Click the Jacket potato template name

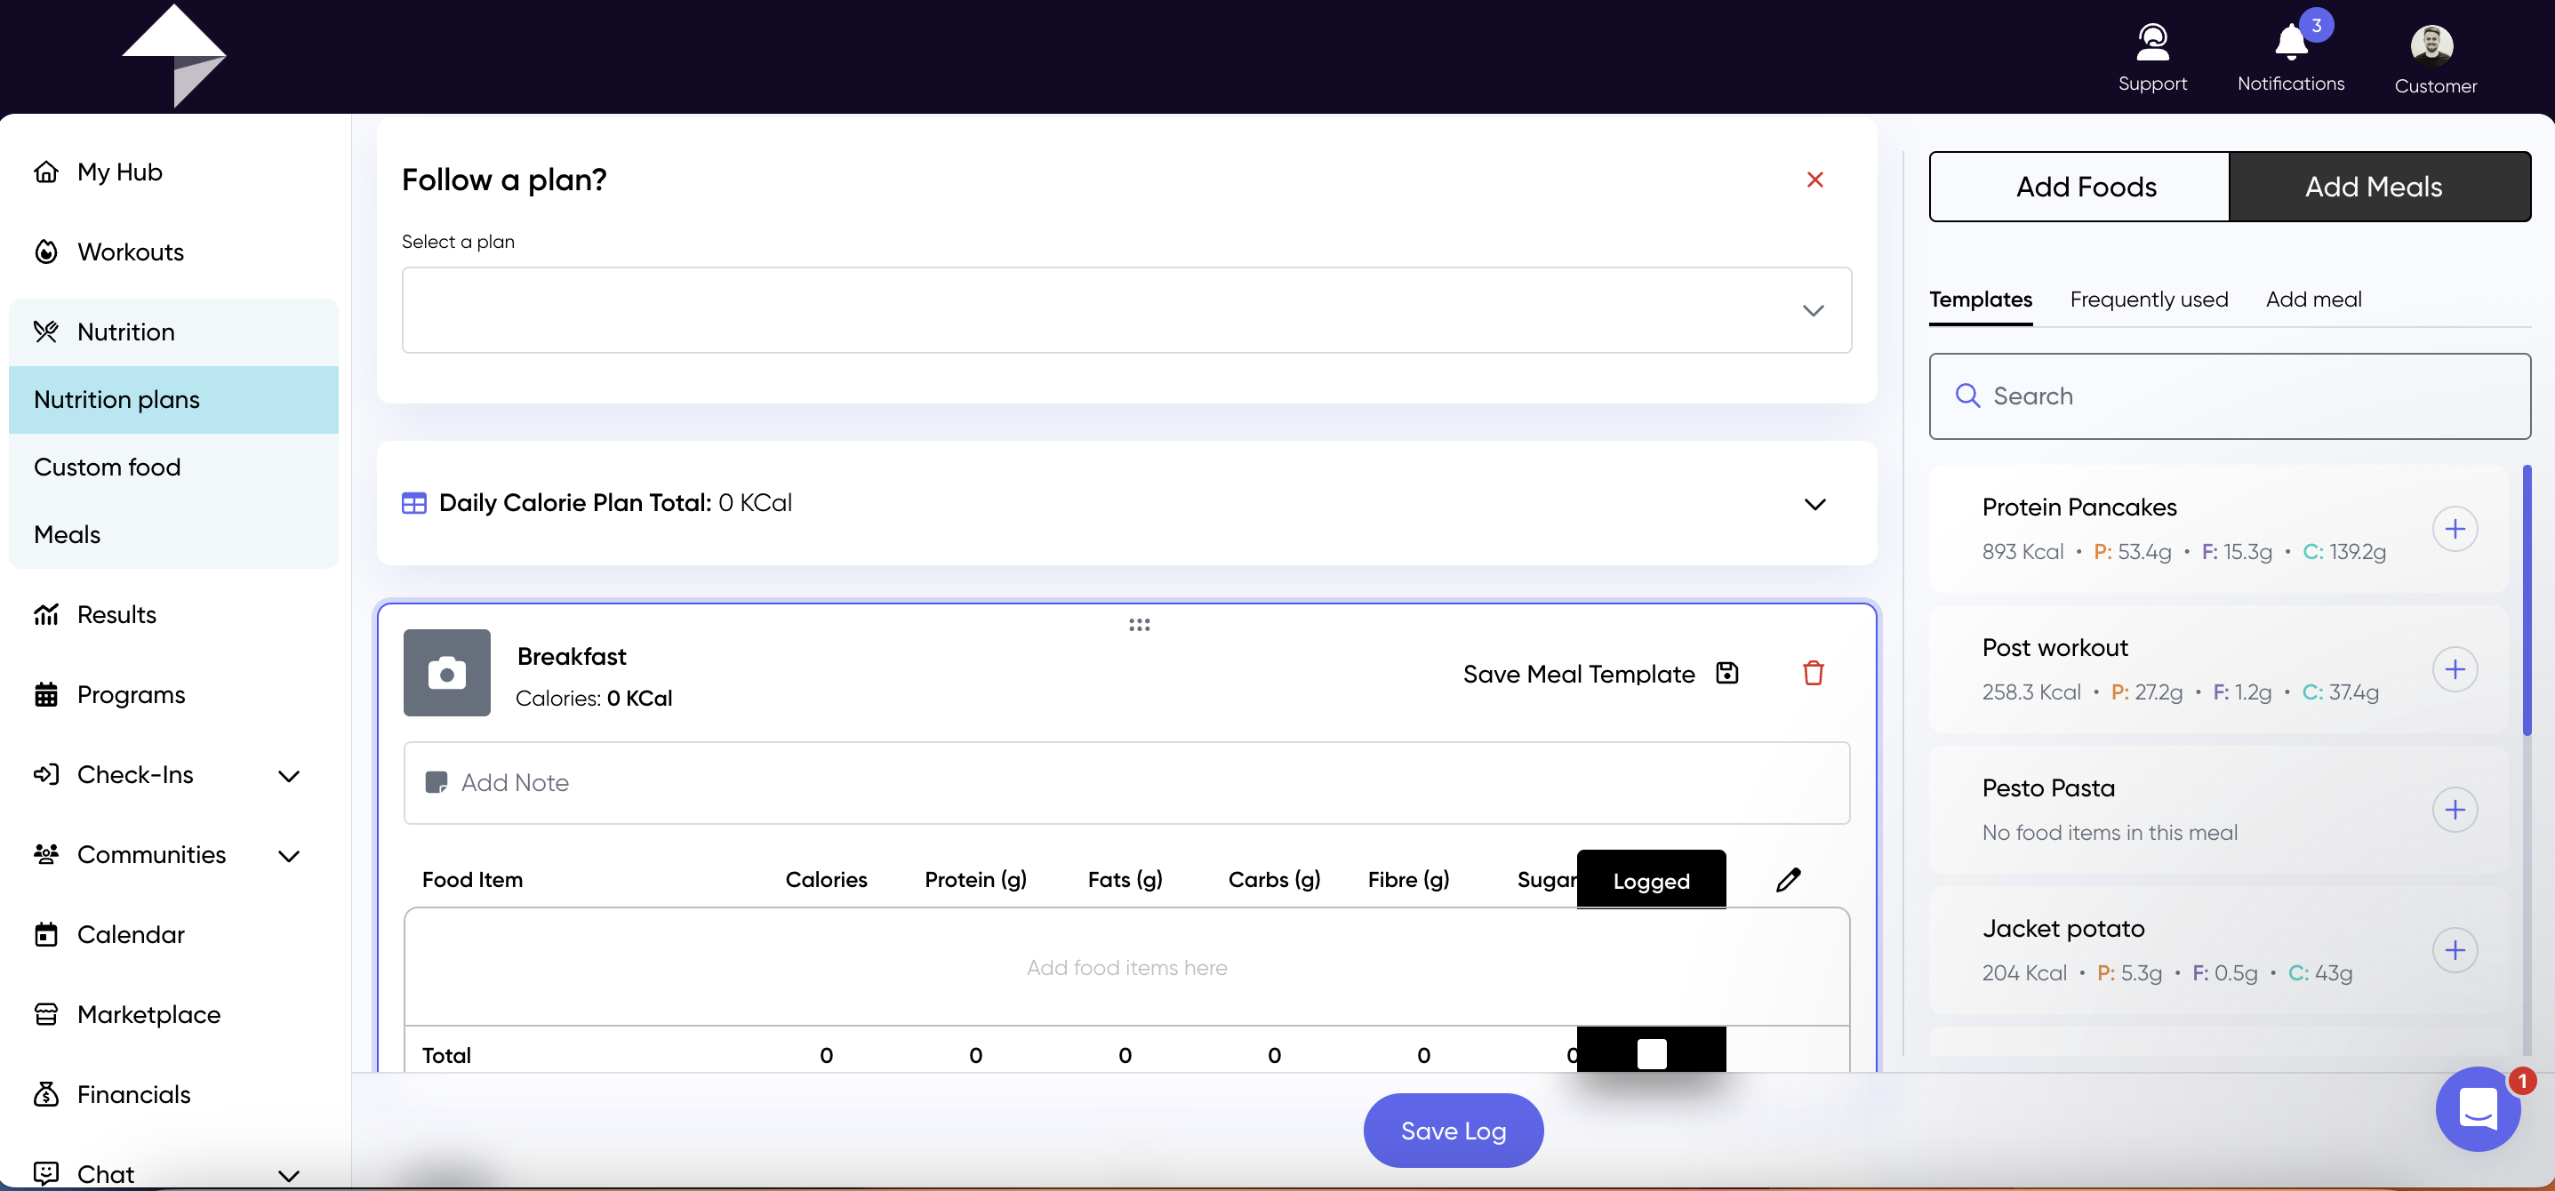2063,928
